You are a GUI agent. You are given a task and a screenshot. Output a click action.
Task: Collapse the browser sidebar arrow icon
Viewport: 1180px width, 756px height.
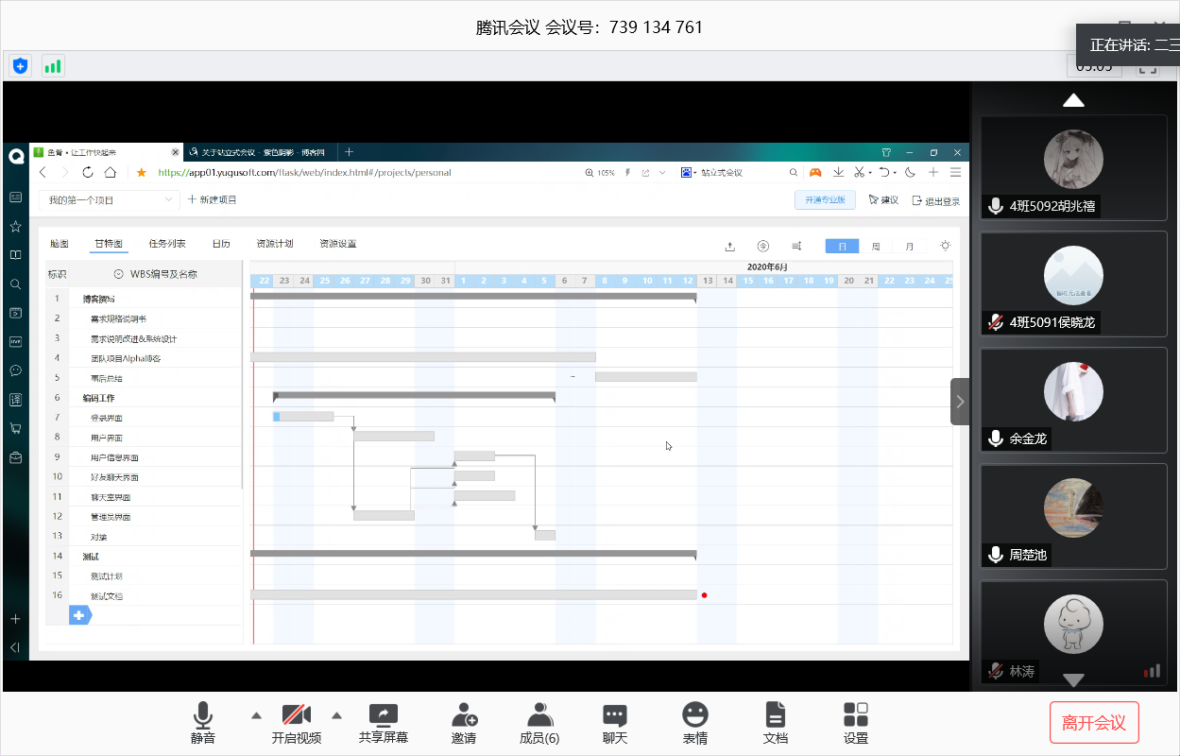tap(15, 647)
